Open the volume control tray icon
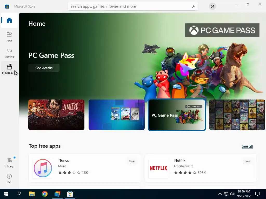Screen dimensions: 266x199 (x=232, y=194)
